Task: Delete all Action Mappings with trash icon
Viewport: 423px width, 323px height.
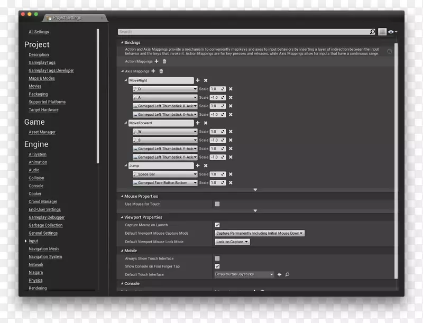Action: 164,61
